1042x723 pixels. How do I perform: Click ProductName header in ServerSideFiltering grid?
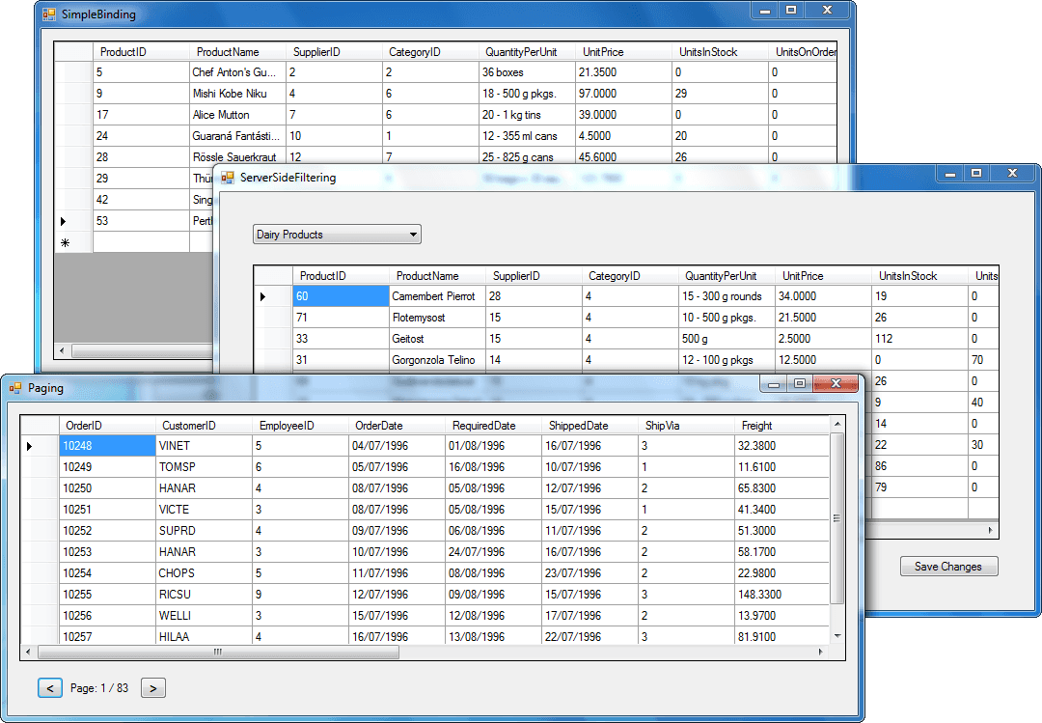[437, 275]
